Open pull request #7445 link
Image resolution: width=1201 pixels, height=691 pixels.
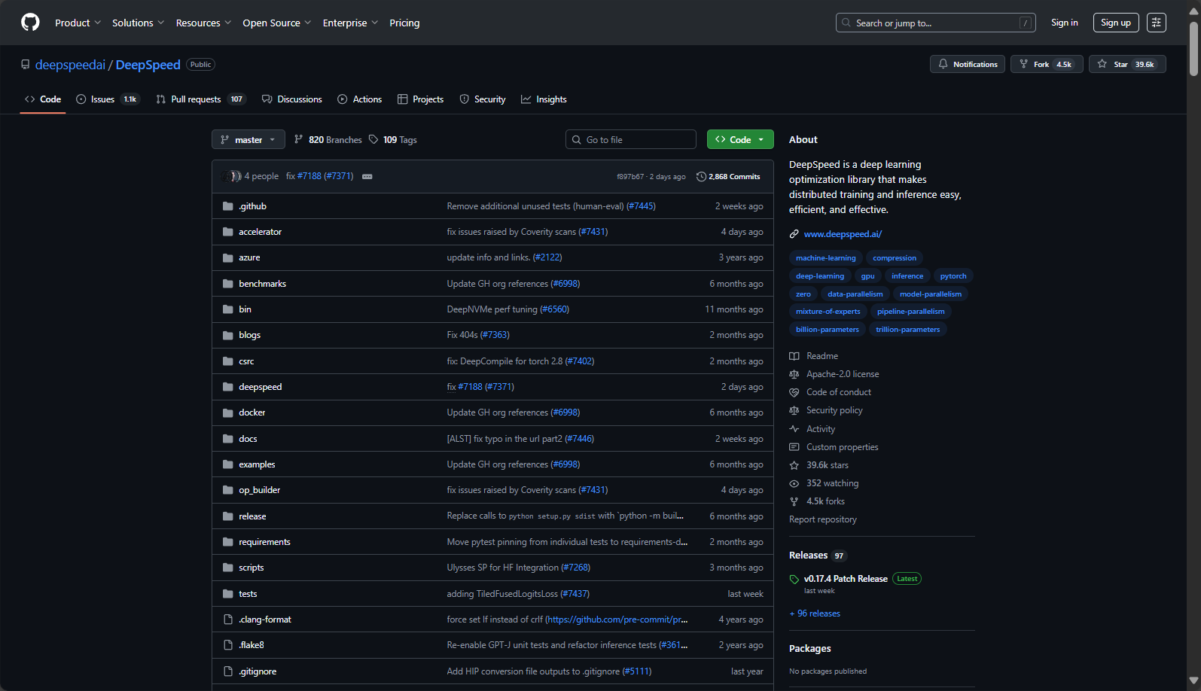click(x=641, y=206)
